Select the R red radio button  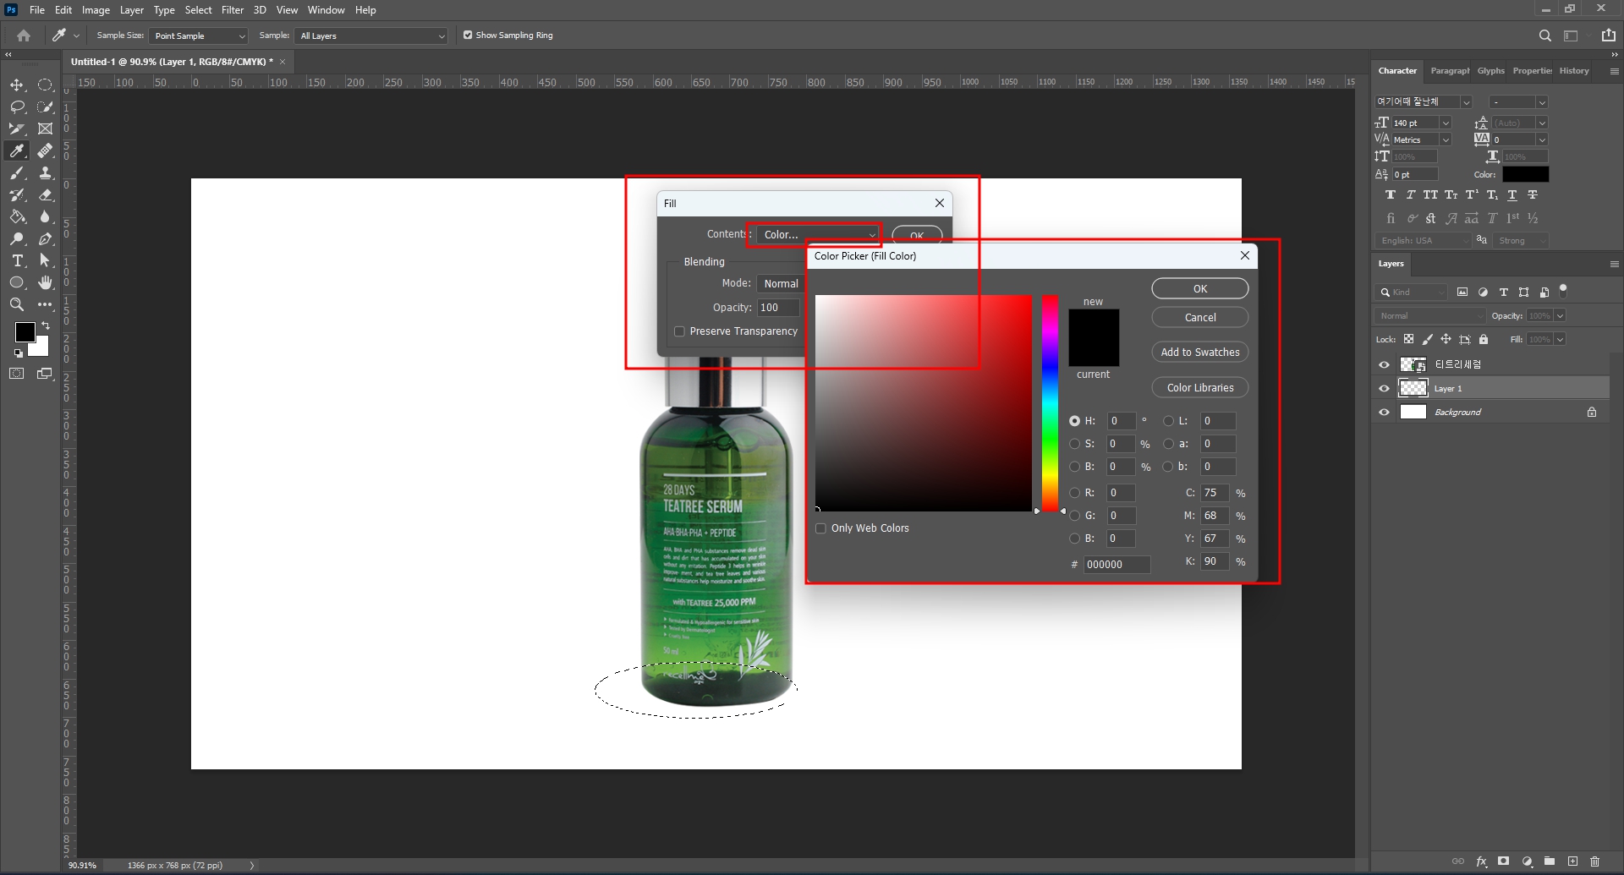[x=1074, y=493]
